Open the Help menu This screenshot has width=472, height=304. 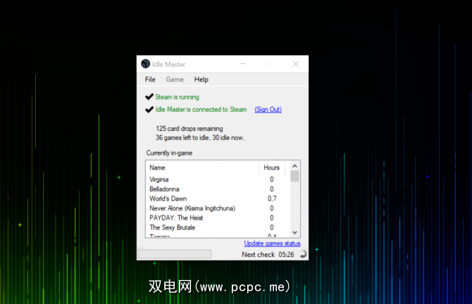(x=201, y=80)
